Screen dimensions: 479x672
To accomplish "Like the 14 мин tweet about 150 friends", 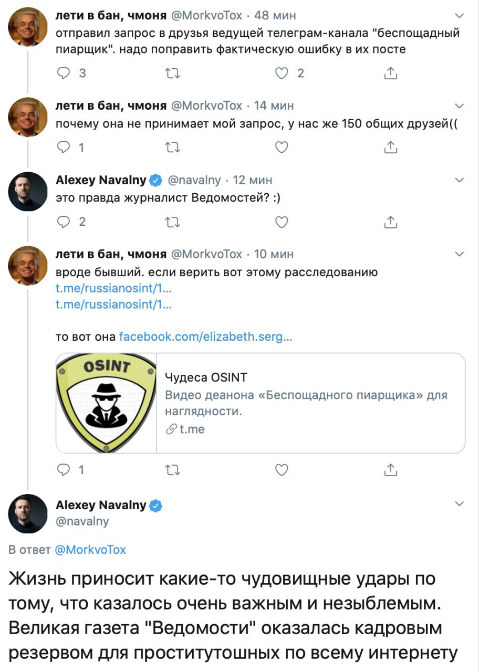I will point(282,148).
